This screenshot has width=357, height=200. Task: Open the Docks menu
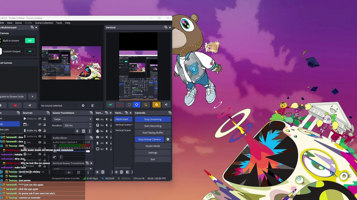click(18, 23)
